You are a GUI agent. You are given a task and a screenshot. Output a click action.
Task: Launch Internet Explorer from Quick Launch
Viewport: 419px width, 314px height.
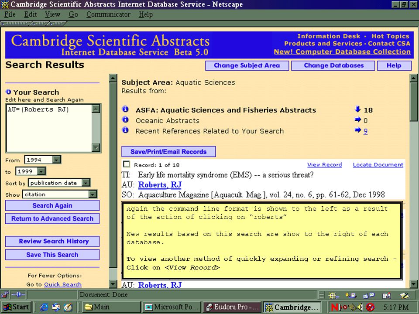44,307
